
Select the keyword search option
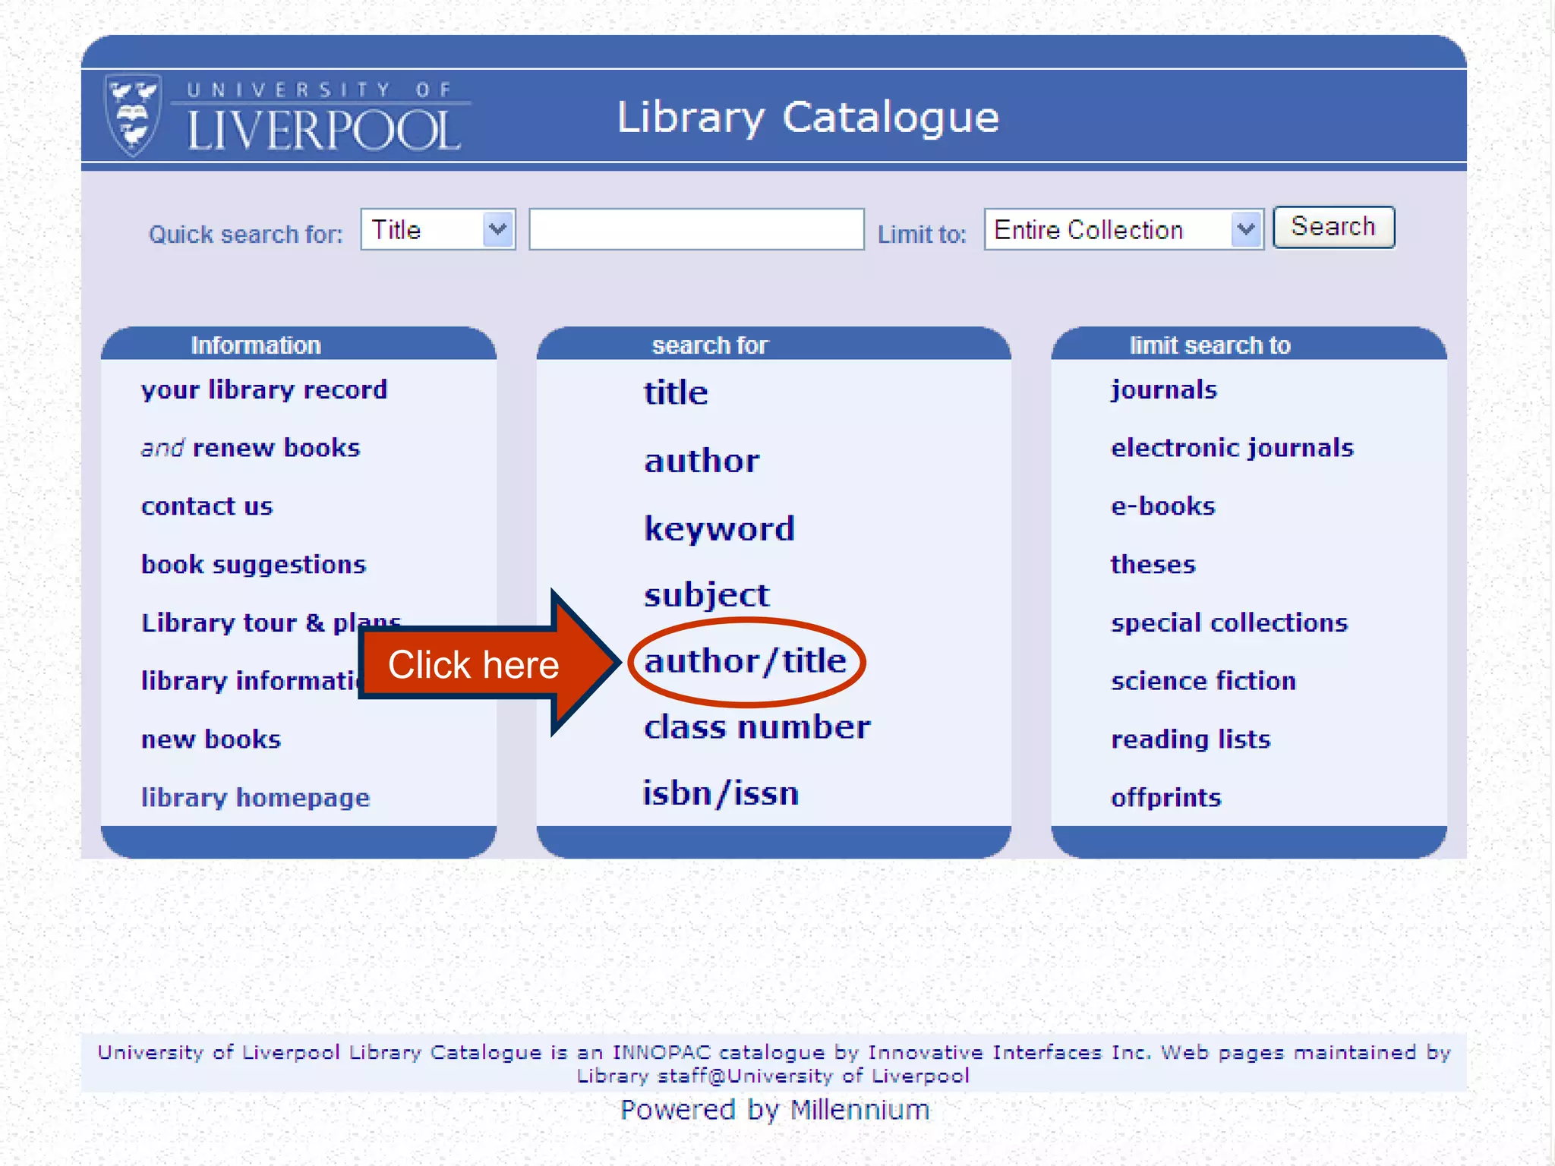(x=719, y=528)
